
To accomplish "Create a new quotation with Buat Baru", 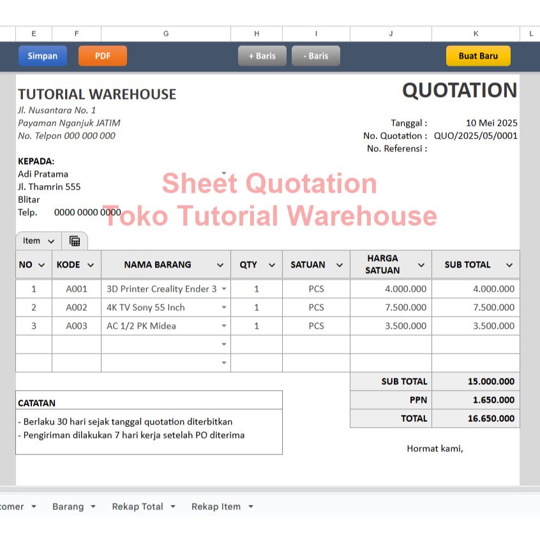I will click(478, 56).
